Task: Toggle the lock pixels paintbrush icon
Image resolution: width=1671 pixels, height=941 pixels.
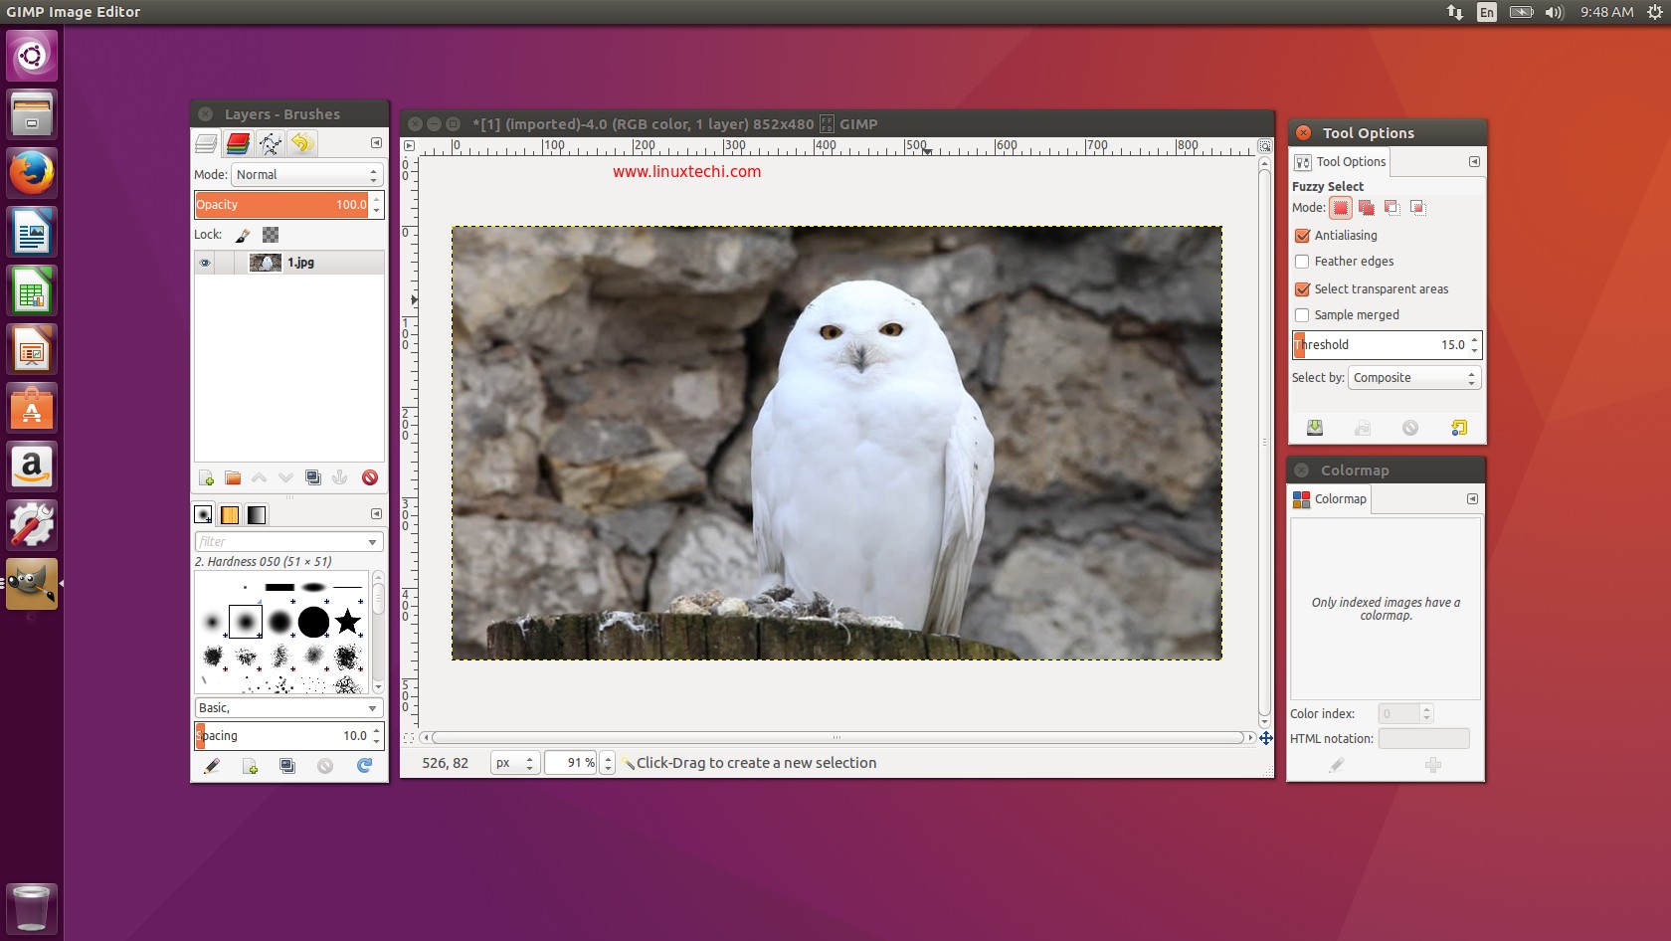Action: 243,235
